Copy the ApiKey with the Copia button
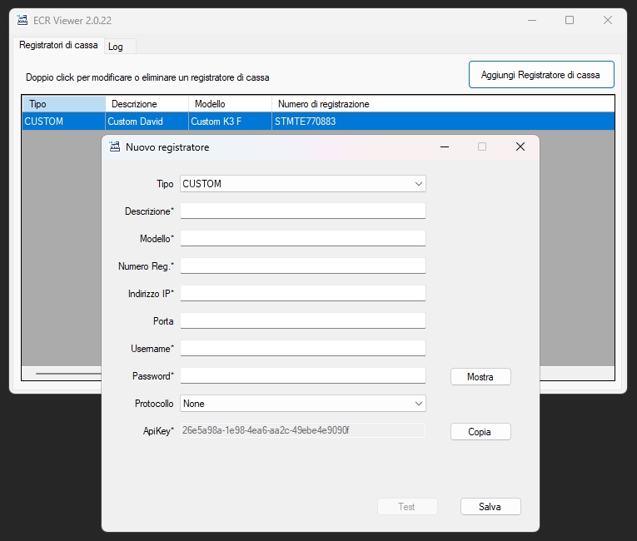 click(x=480, y=432)
